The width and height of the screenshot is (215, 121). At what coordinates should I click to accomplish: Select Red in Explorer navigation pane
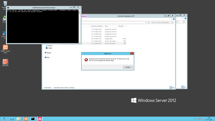coord(47,57)
